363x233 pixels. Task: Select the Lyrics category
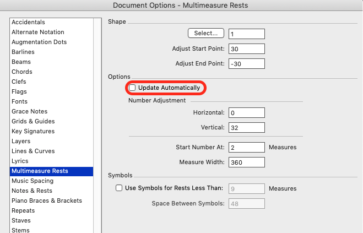(20, 161)
